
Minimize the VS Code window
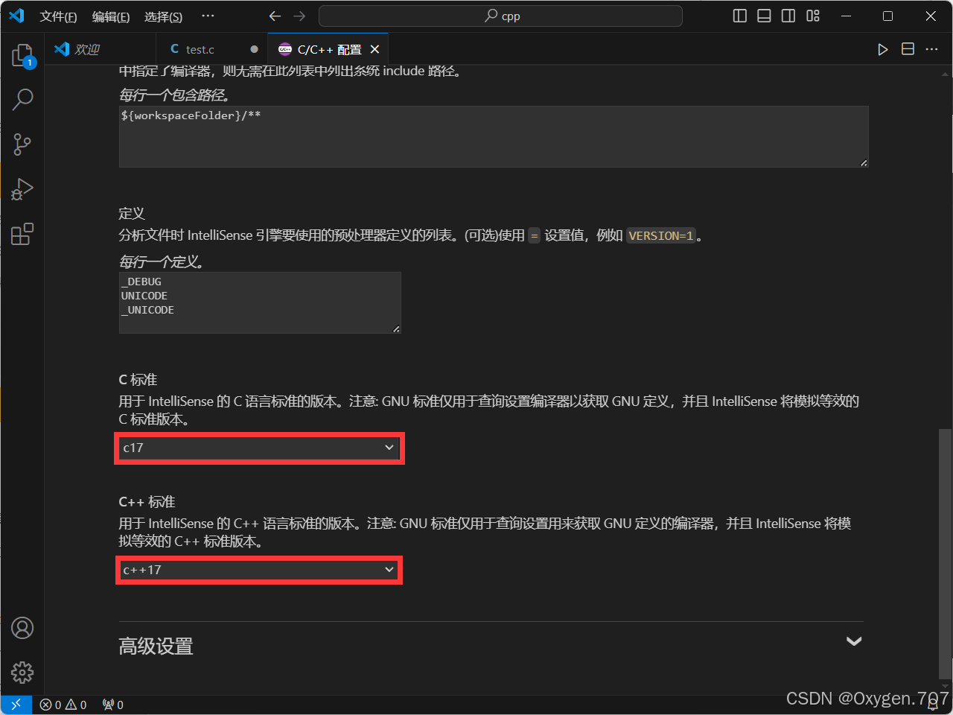[x=846, y=16]
